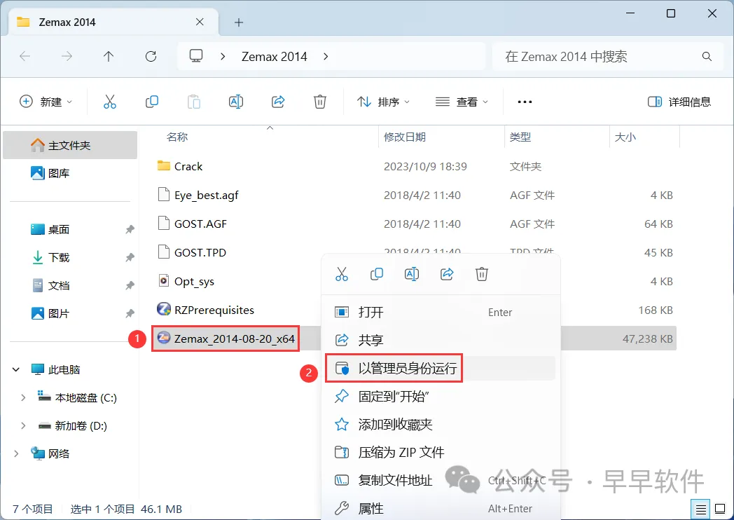Share via the context menu top share icon
Image resolution: width=734 pixels, height=520 pixels.
447,274
